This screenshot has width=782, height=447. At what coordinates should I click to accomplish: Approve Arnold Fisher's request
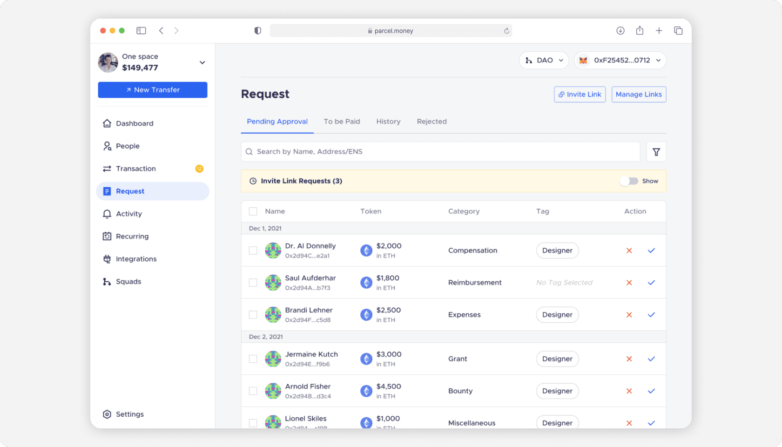click(651, 391)
